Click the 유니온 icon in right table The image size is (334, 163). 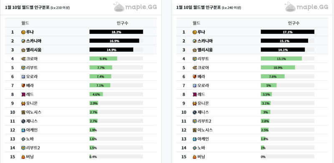click(x=195, y=103)
